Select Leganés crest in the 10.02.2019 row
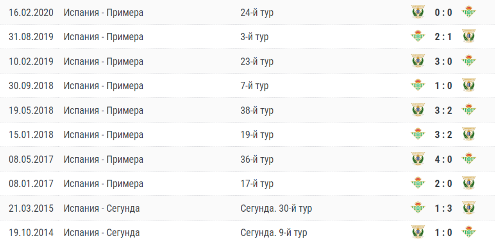495x244 pixels. click(x=418, y=61)
